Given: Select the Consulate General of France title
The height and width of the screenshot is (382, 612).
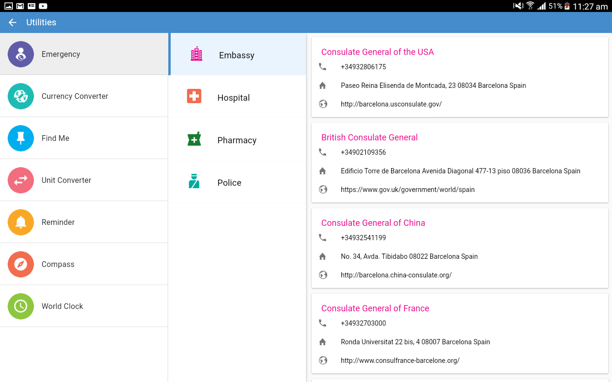Looking at the screenshot, I should (375, 308).
